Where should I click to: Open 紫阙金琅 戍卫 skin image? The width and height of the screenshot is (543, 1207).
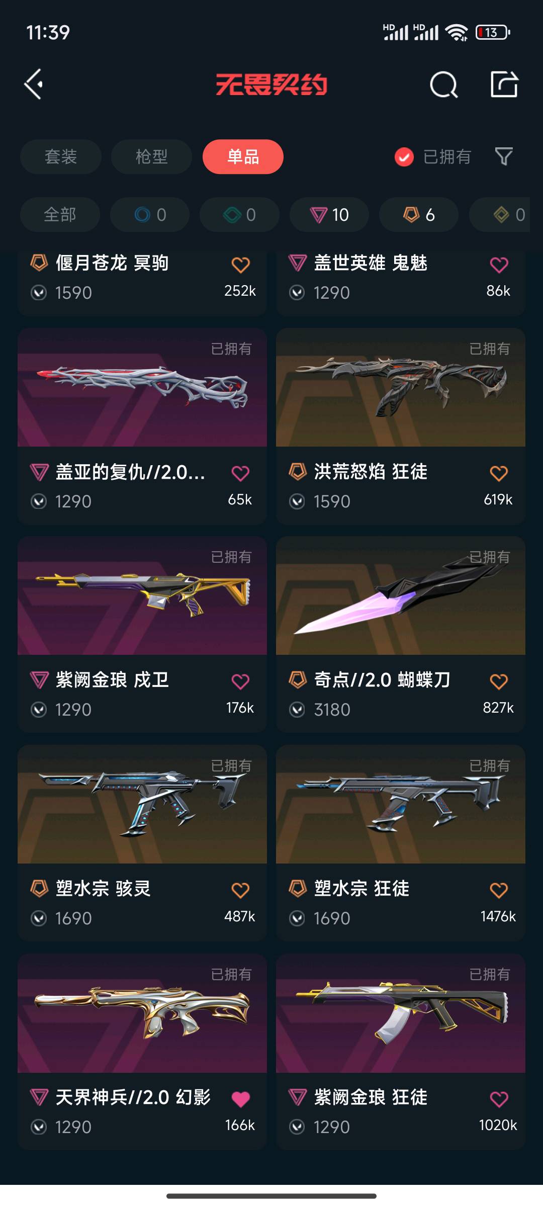[142, 595]
